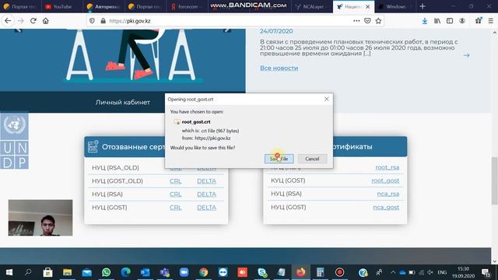Download nca_gost certificate link

click(386, 208)
